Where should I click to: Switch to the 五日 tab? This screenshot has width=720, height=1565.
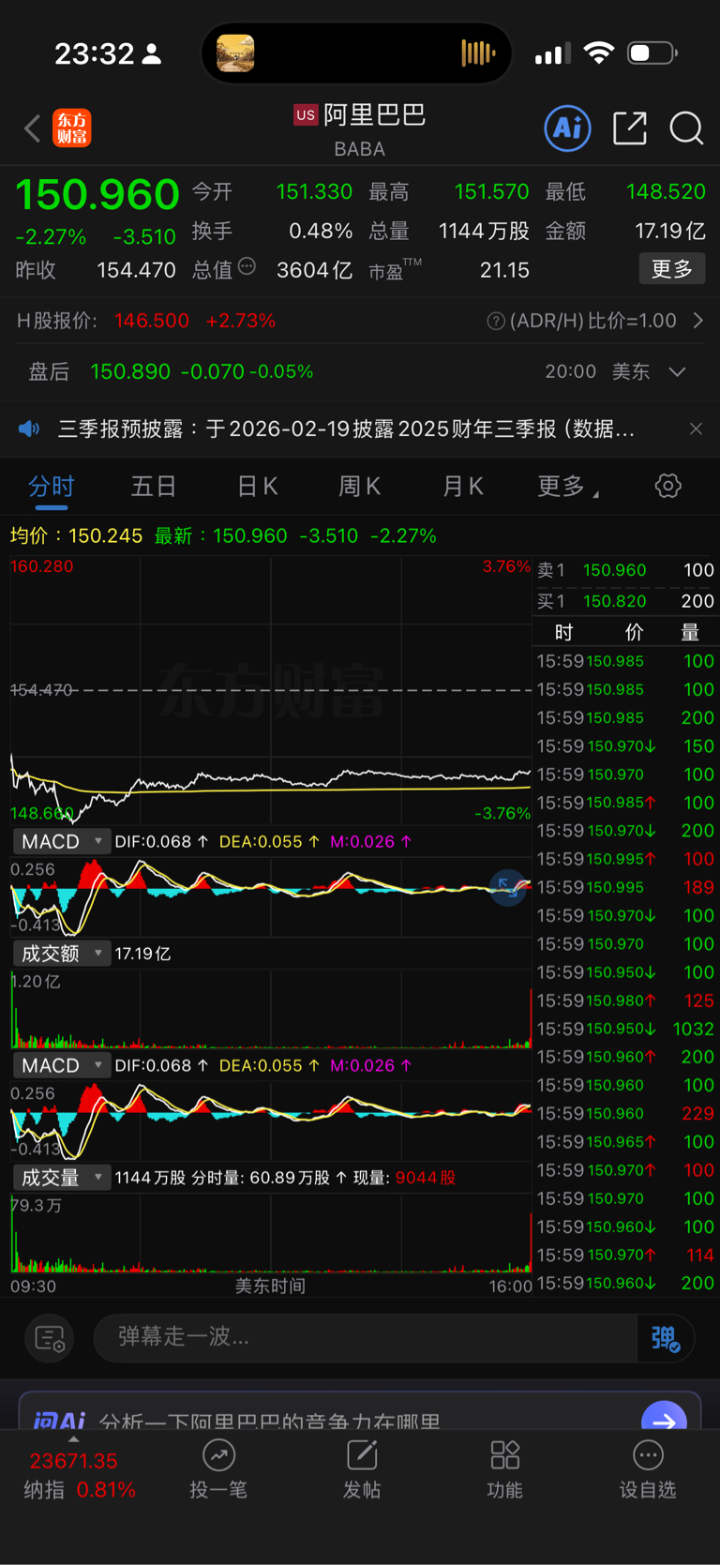[x=154, y=486]
